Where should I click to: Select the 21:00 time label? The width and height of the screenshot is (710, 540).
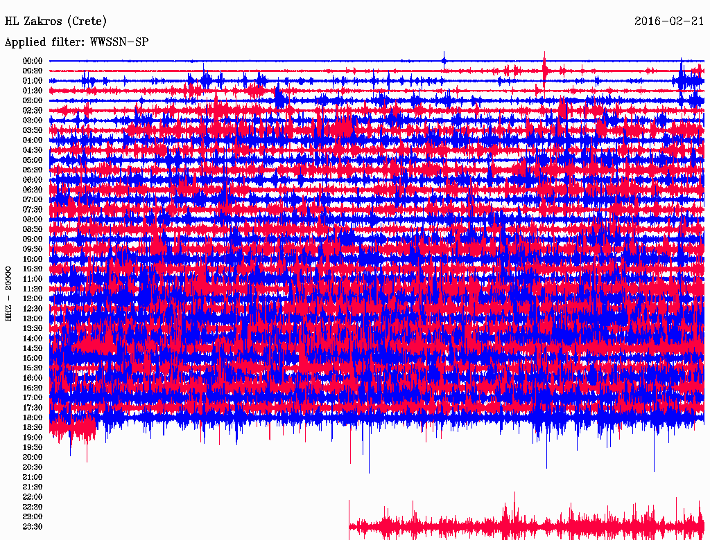pyautogui.click(x=33, y=477)
